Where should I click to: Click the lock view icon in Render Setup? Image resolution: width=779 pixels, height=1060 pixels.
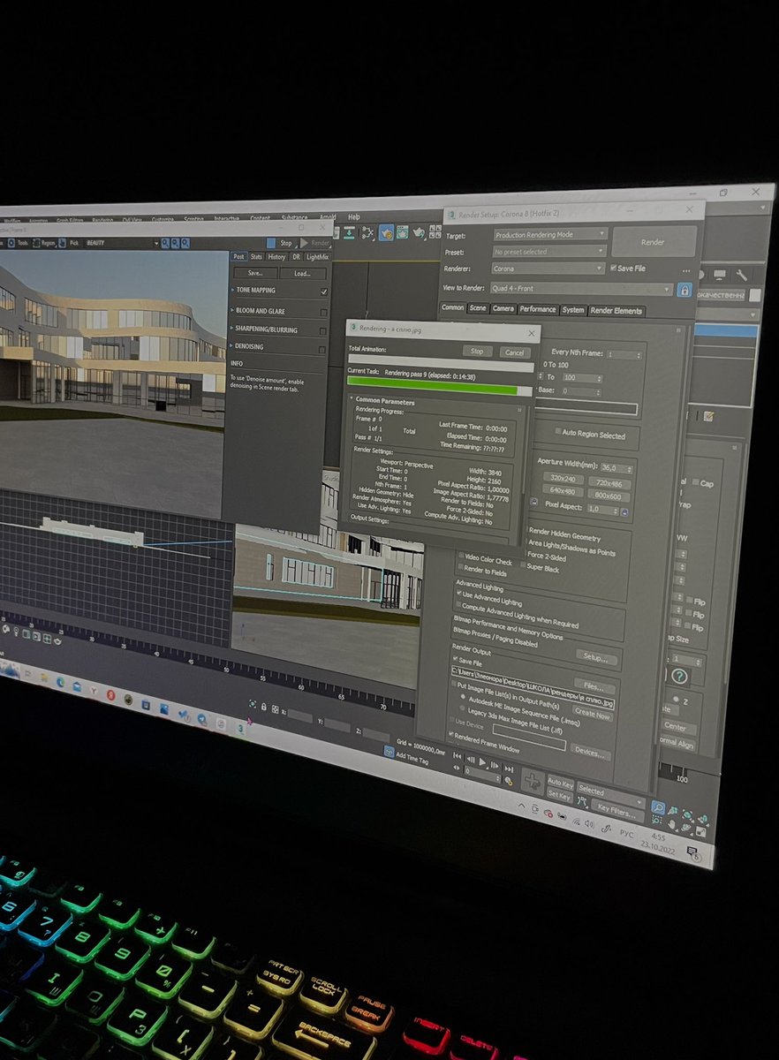[683, 290]
